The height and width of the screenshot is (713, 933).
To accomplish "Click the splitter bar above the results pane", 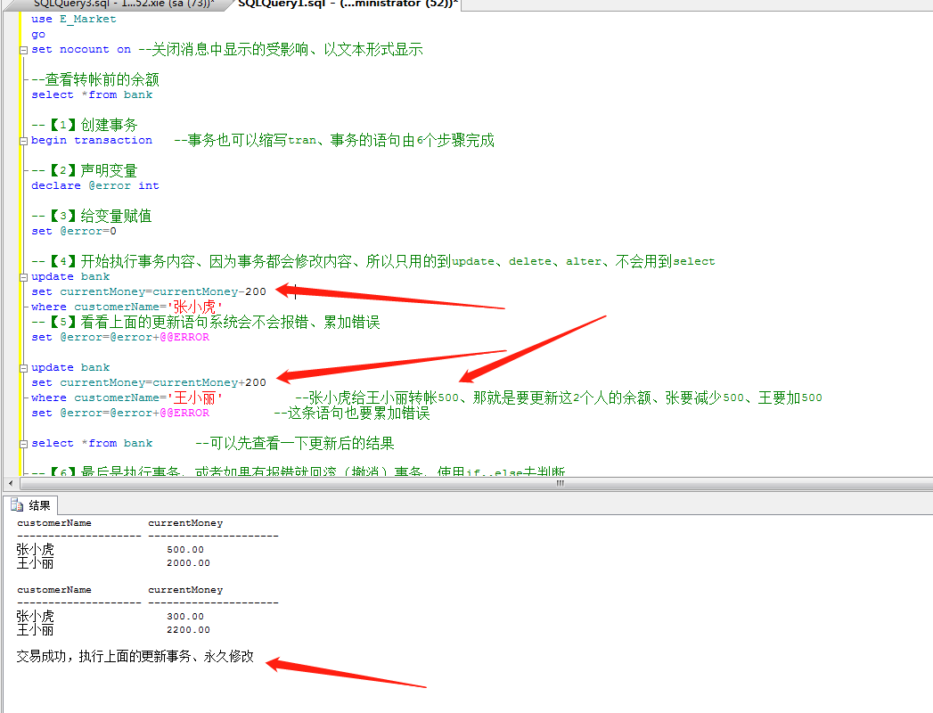I will click(463, 494).
